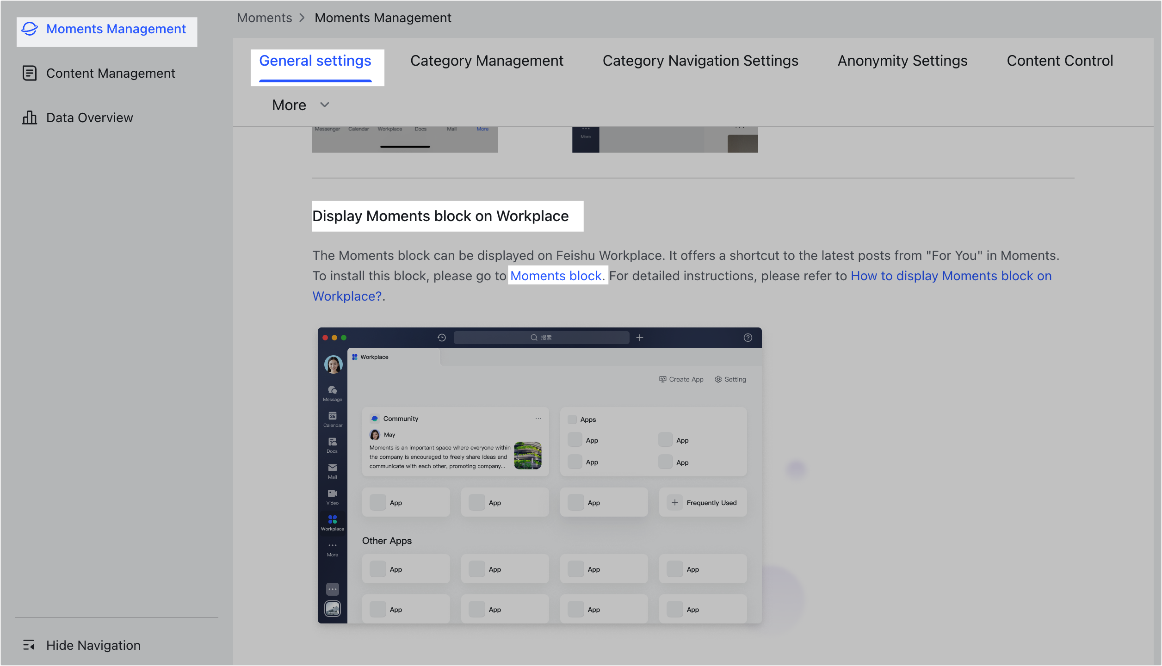Click the search field in Workplace preview
Image resolution: width=1162 pixels, height=666 pixels.
[541, 338]
